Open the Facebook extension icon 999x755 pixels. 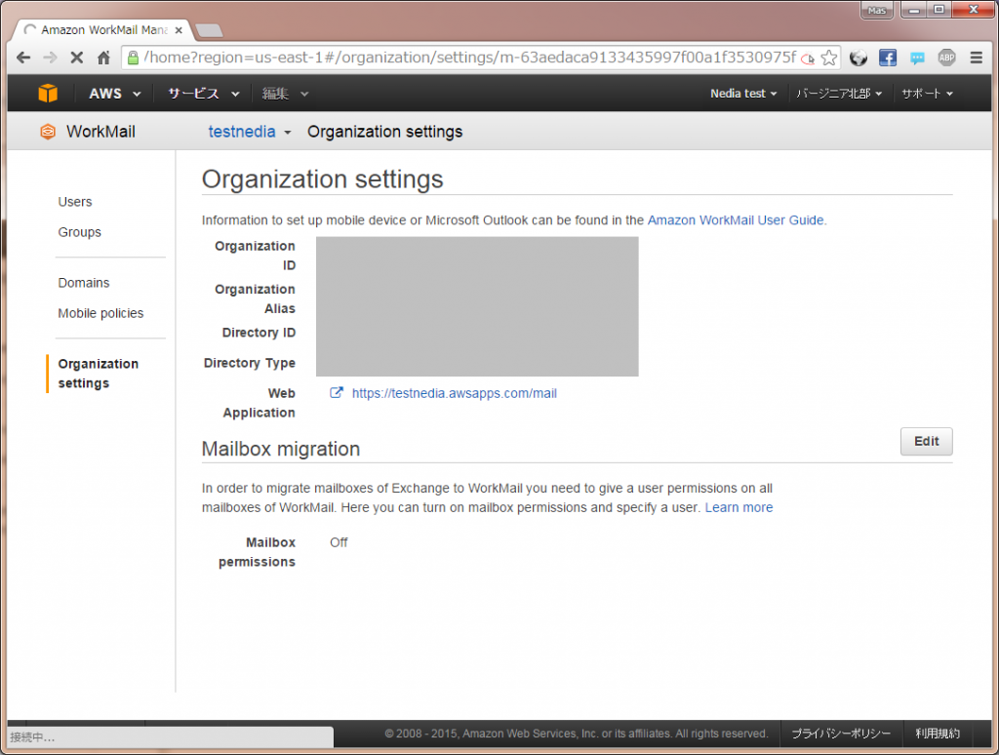tap(888, 58)
